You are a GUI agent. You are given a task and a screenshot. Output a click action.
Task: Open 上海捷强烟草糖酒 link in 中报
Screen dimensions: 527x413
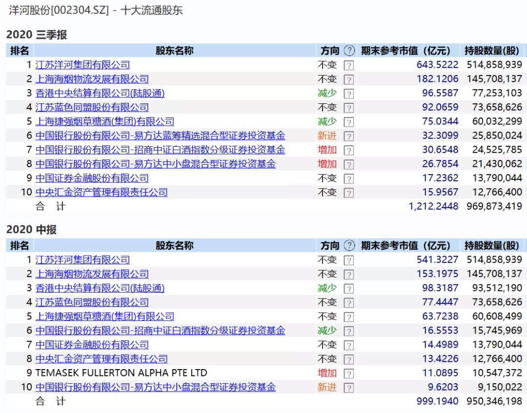tap(105, 316)
